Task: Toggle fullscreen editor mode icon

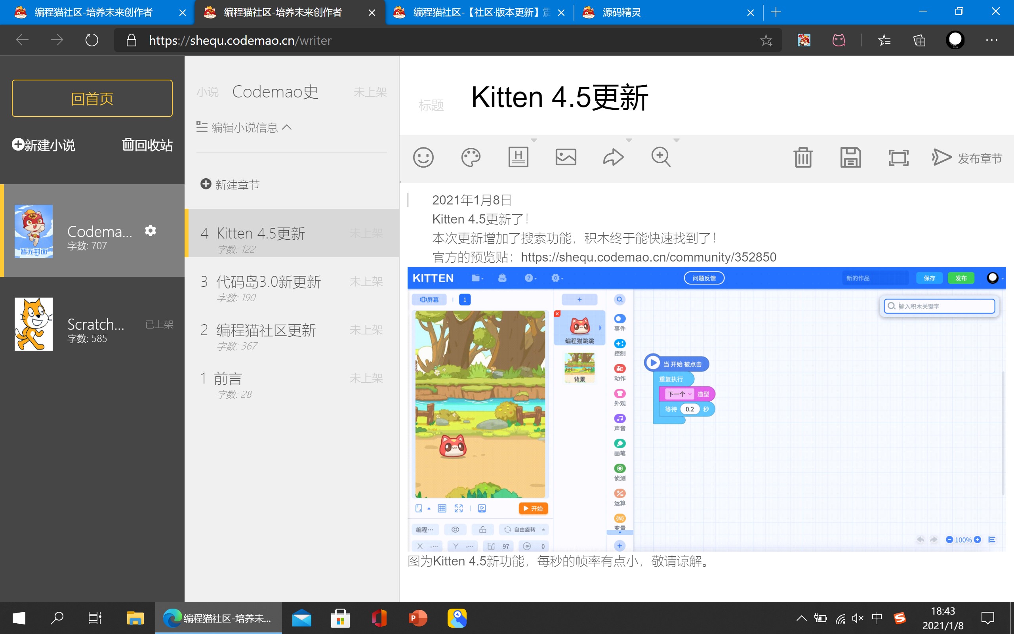Action: (x=899, y=158)
